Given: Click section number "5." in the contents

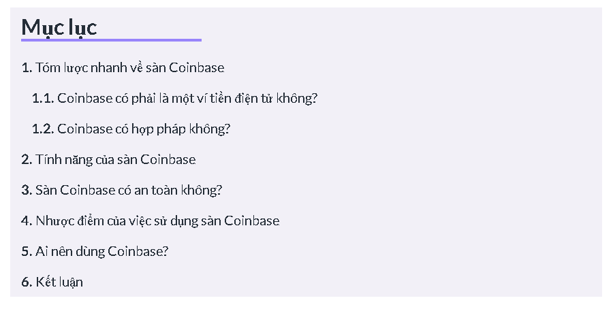Looking at the screenshot, I should pyautogui.click(x=27, y=252).
